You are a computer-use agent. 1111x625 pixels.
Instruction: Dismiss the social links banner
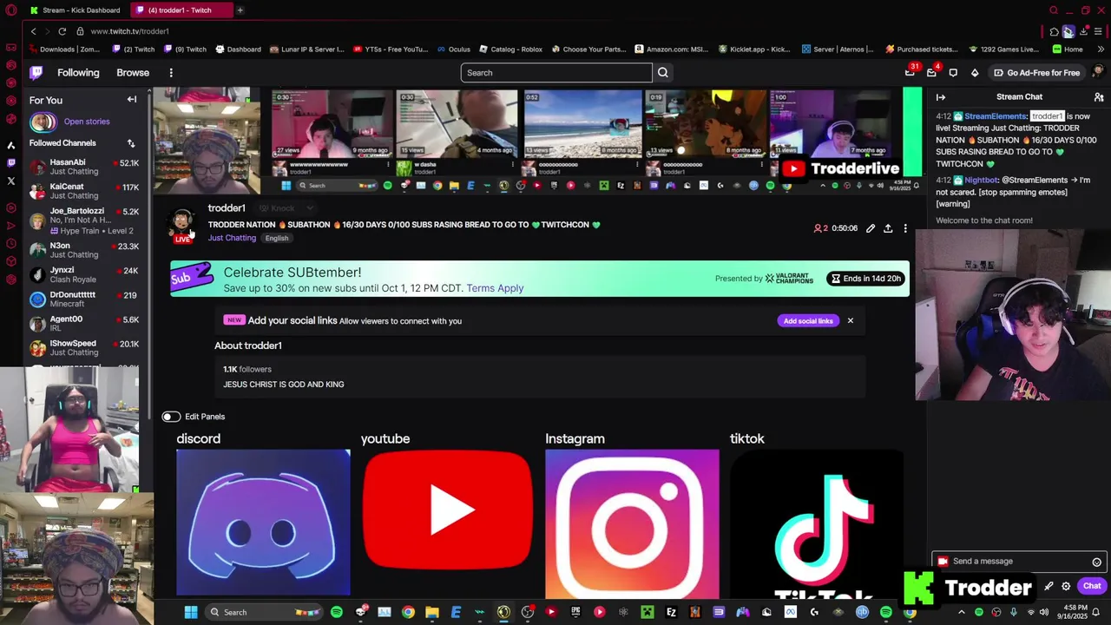[851, 321]
